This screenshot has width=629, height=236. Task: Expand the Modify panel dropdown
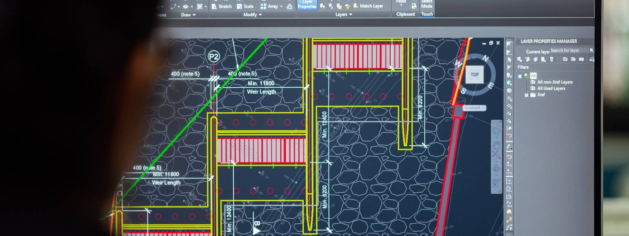(253, 15)
